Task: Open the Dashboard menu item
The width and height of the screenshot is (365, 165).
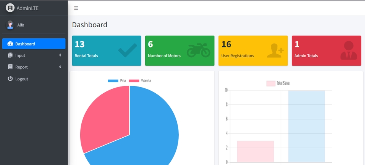Action: click(x=34, y=44)
